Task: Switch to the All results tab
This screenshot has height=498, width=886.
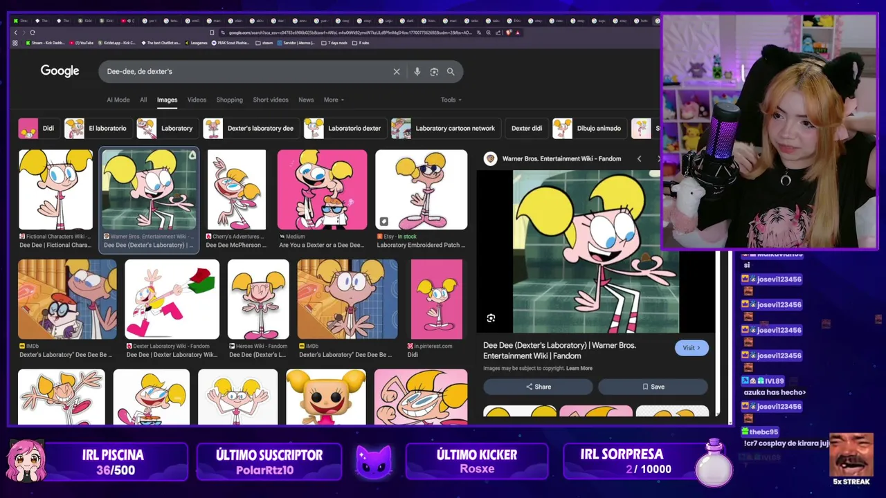Action: point(143,100)
